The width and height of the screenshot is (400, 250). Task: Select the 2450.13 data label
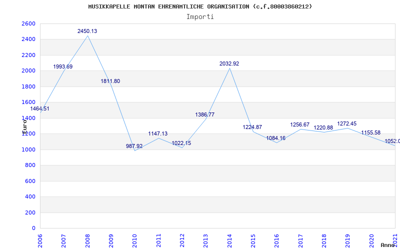point(87,31)
